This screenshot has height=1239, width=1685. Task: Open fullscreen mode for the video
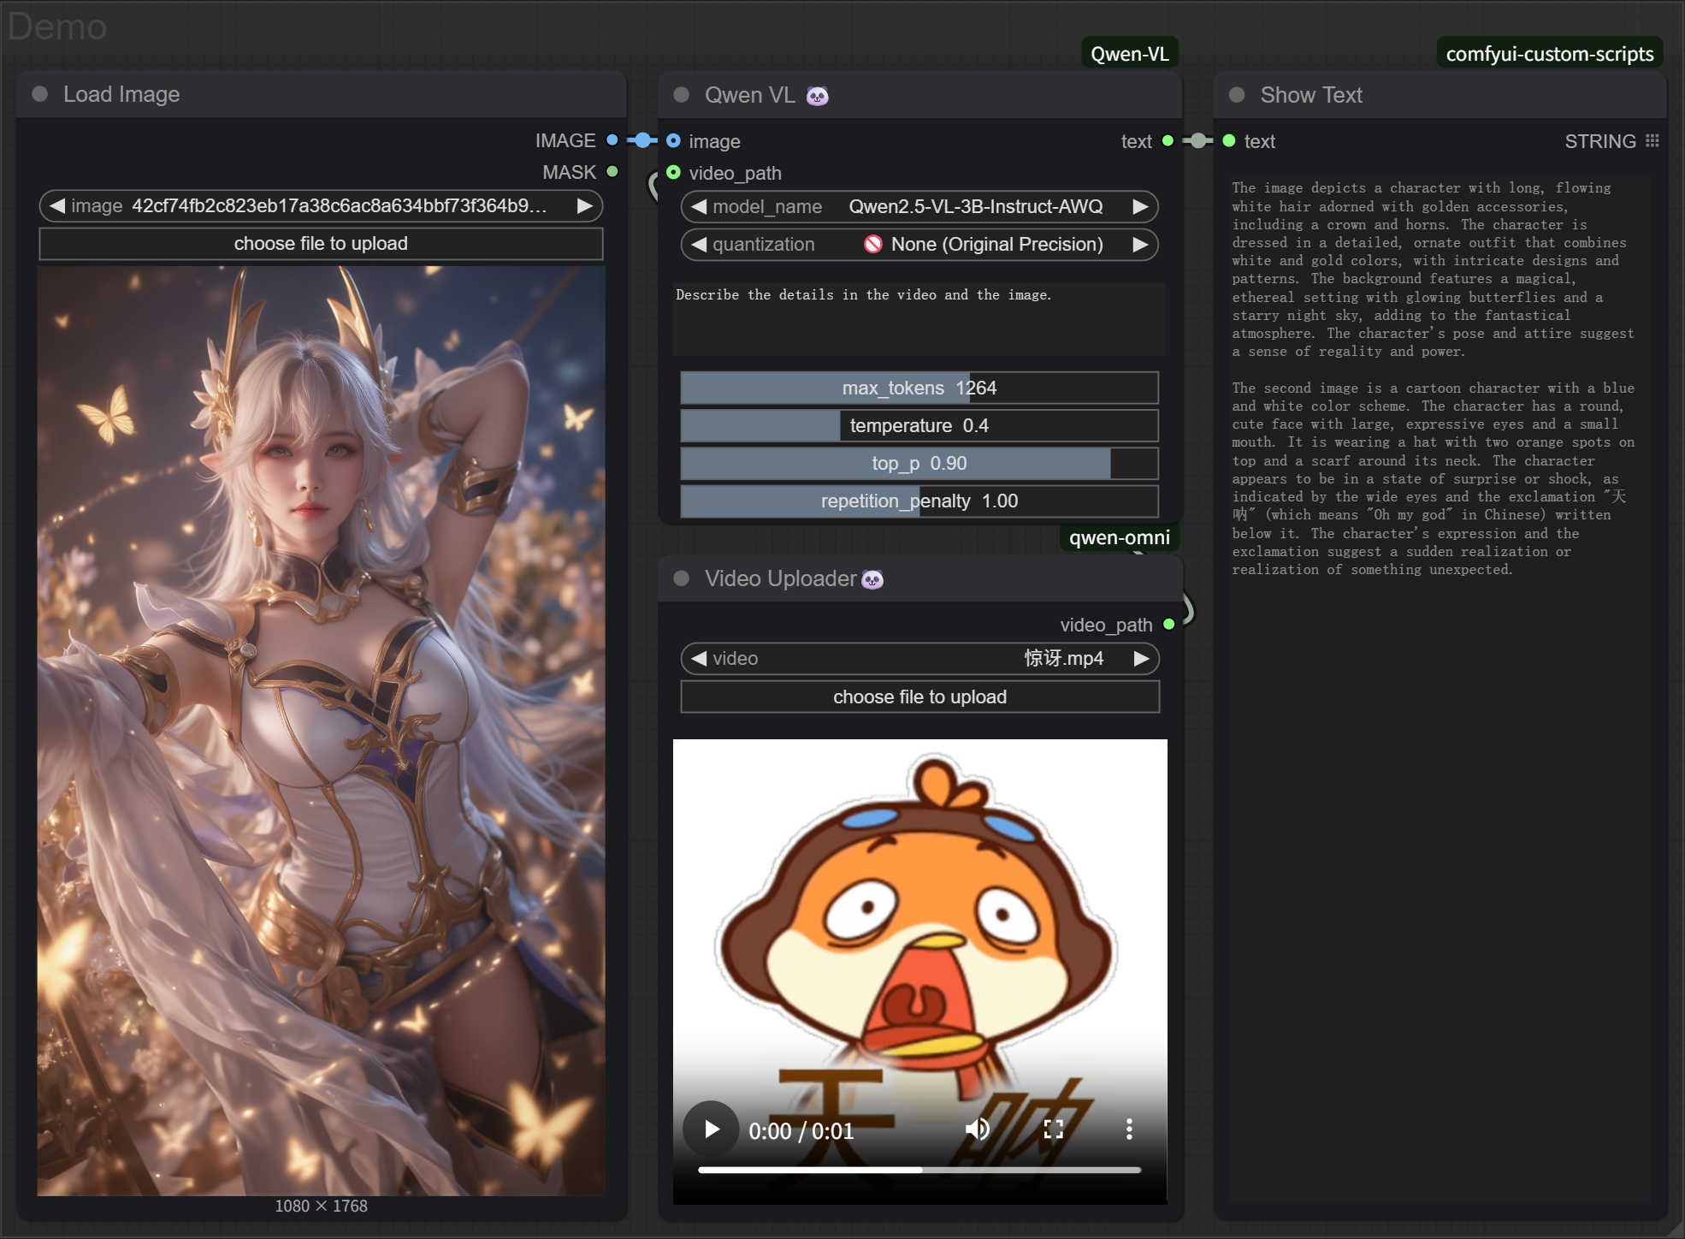point(1054,1129)
